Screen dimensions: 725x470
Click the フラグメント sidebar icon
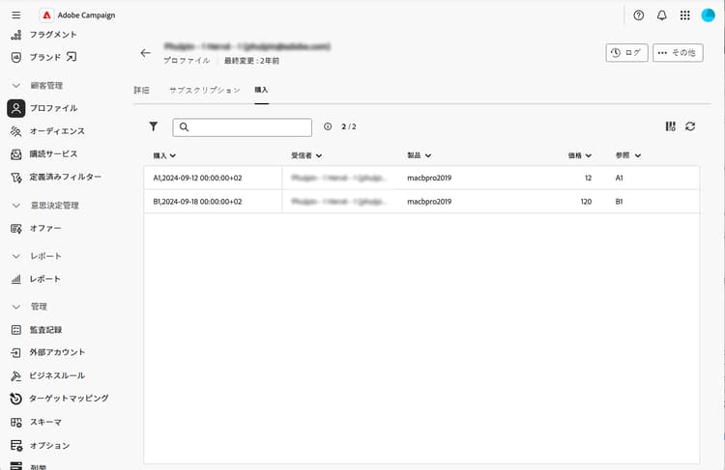point(16,35)
